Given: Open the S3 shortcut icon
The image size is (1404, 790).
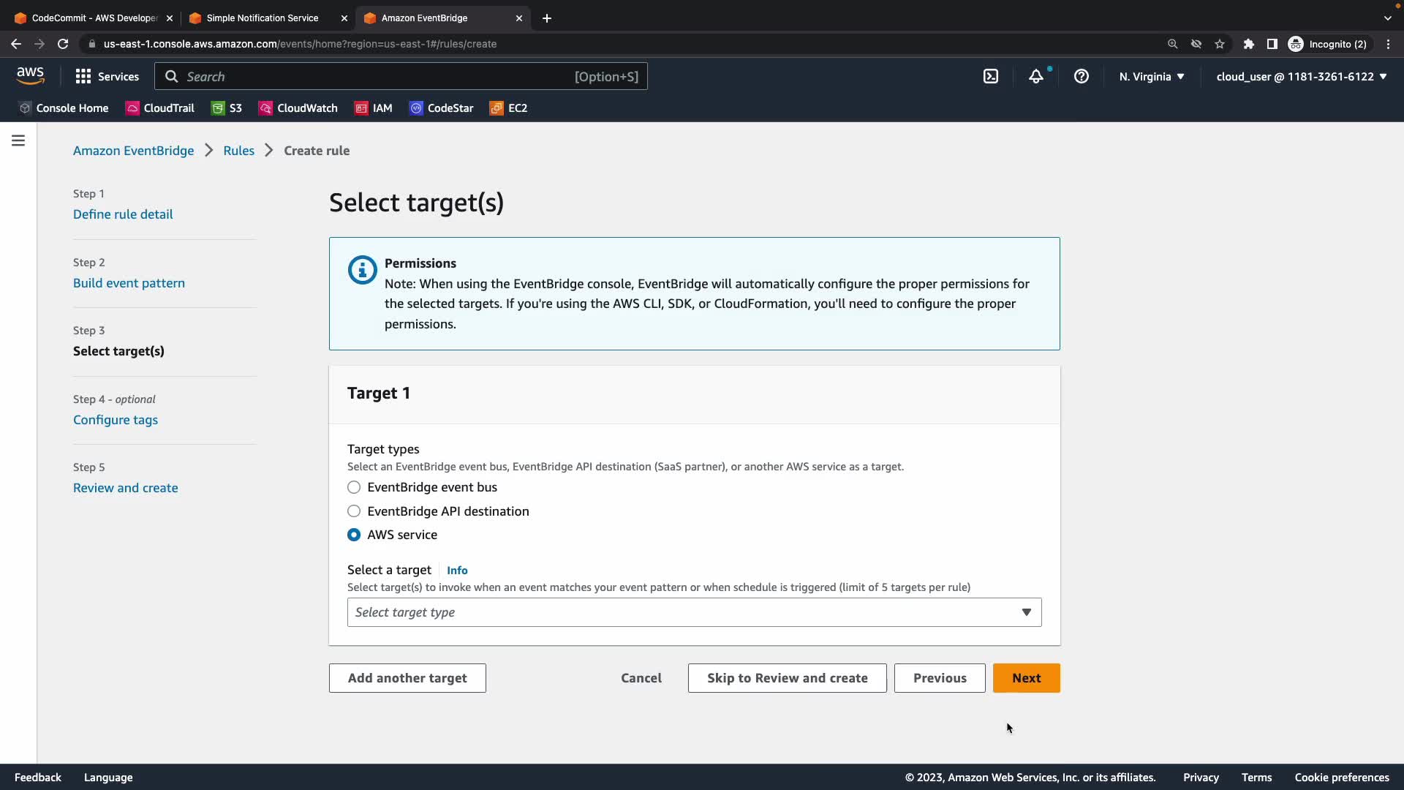Looking at the screenshot, I should tap(218, 108).
